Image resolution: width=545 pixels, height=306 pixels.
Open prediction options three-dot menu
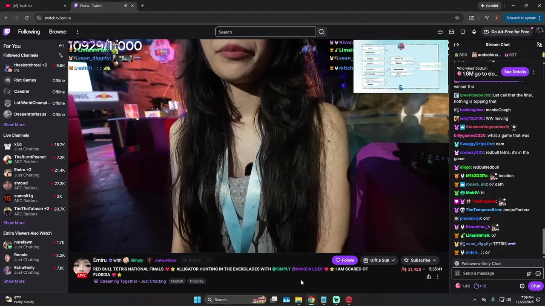pyautogui.click(x=534, y=72)
